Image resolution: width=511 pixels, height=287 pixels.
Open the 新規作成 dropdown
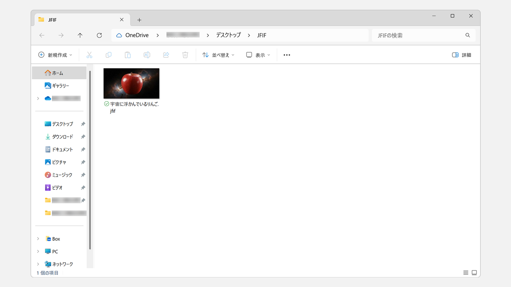coord(55,55)
